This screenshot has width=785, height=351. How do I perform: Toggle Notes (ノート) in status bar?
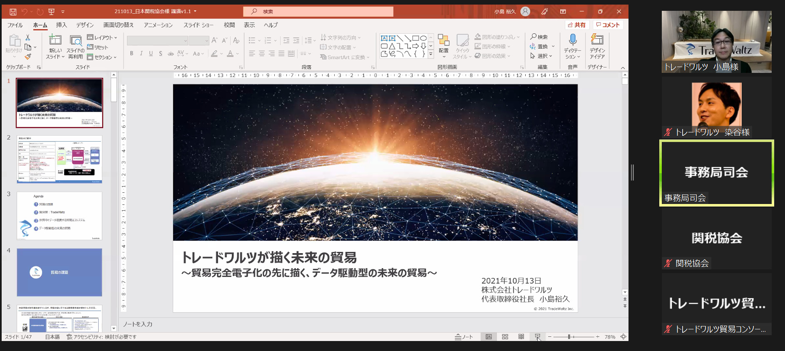click(x=464, y=337)
